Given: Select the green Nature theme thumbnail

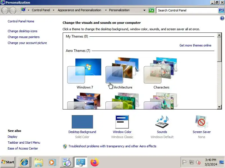Looking at the screenshot, I should tap(123, 101).
